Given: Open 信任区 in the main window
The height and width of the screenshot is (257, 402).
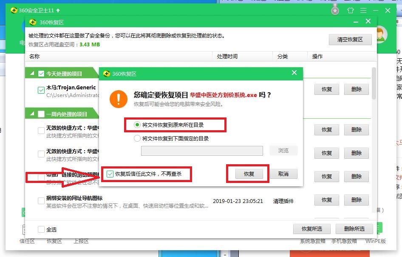Looking at the screenshot, I should [x=27, y=241].
